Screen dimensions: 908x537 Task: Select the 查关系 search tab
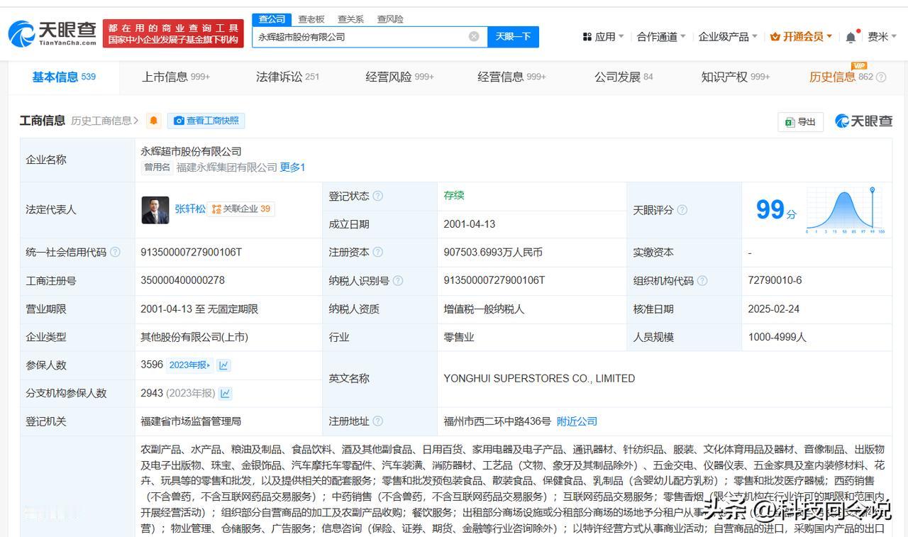pos(350,19)
